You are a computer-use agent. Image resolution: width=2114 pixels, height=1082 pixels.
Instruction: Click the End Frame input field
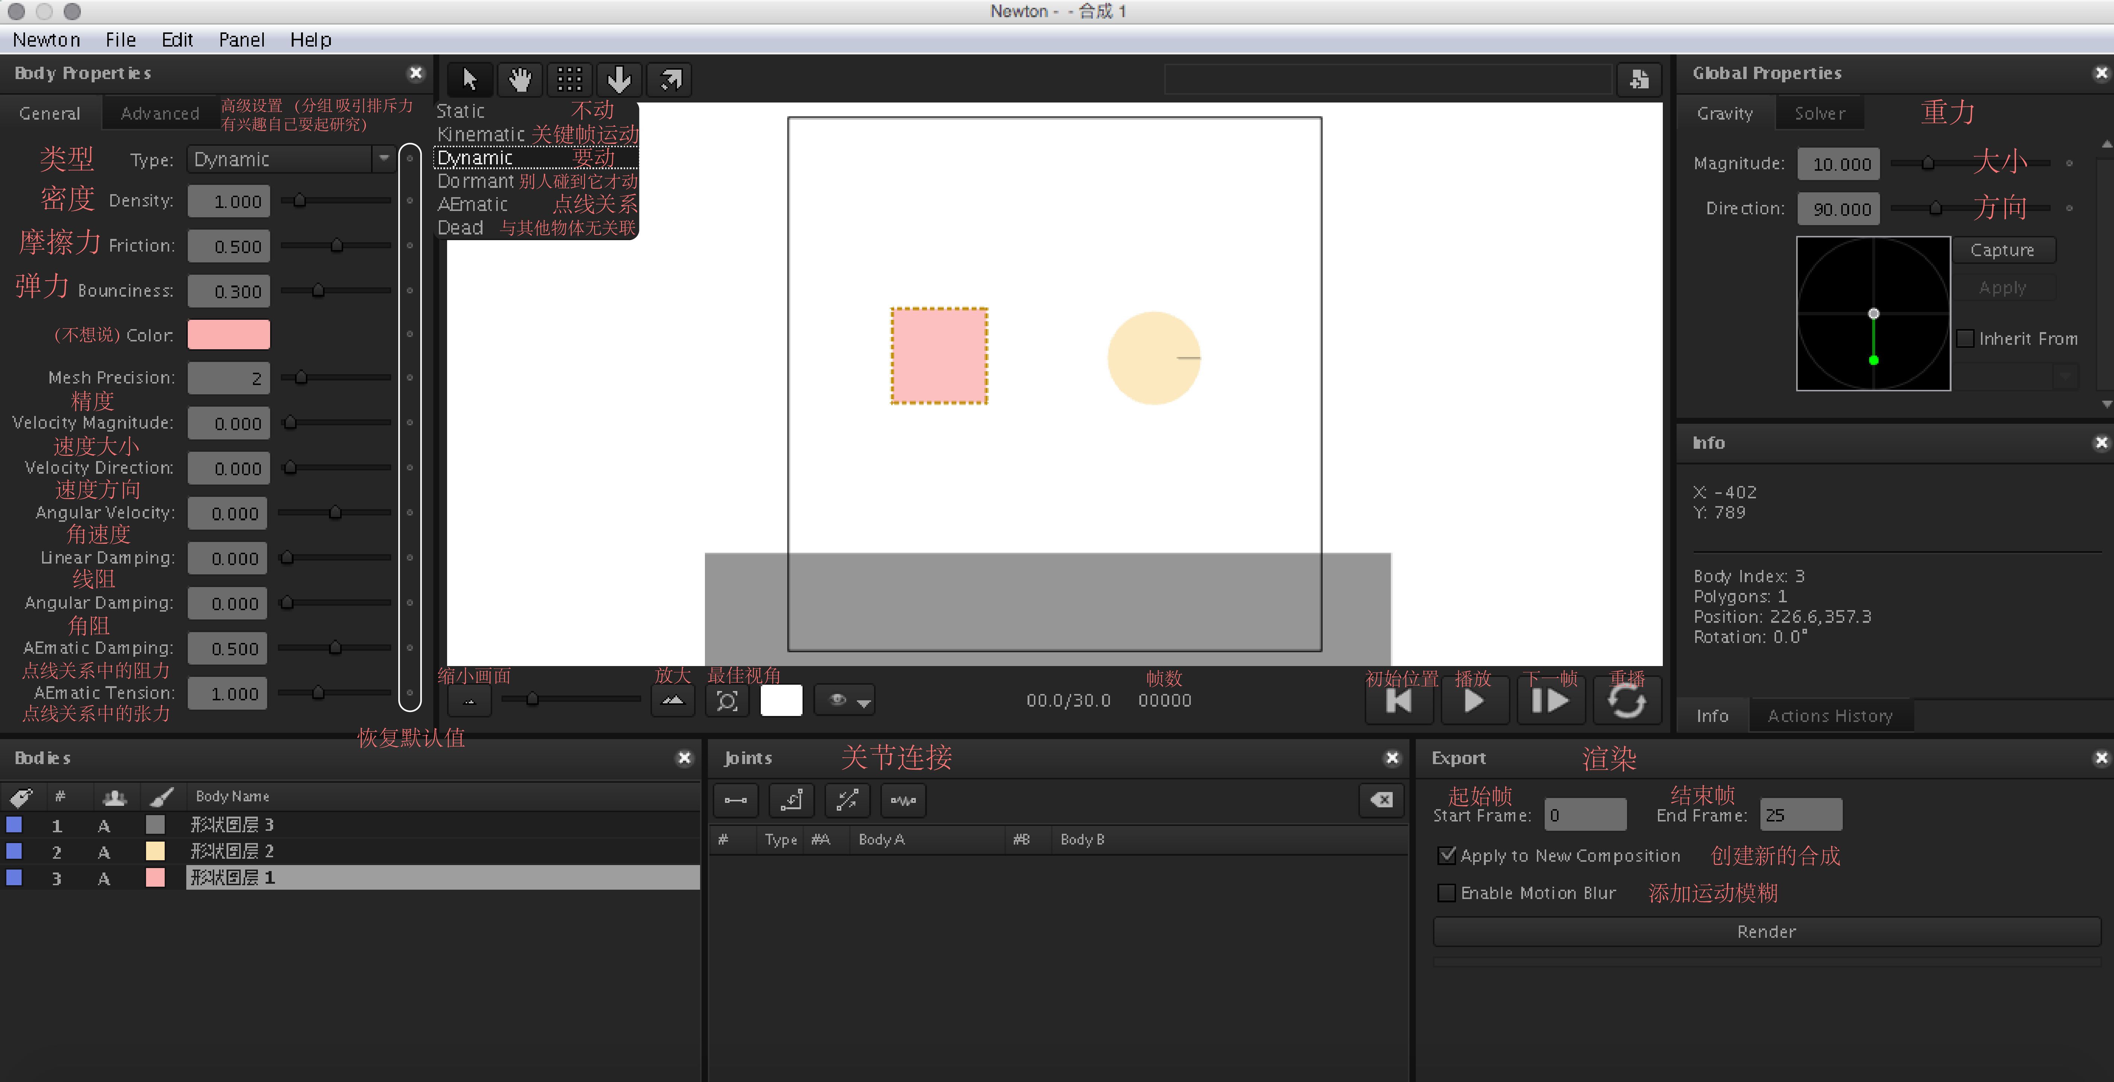pyautogui.click(x=1801, y=814)
